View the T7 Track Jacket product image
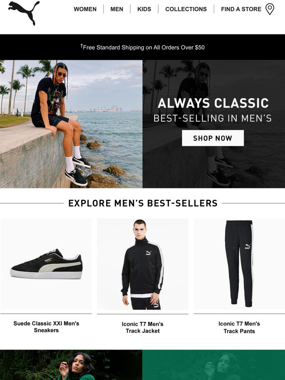Image resolution: width=285 pixels, height=380 pixels. tap(142, 264)
